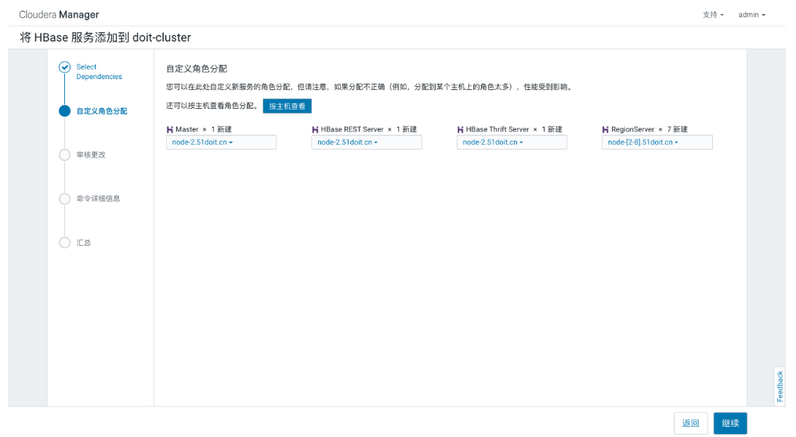Click the 自定义角色分配 heading
Screen dimensions: 796x437
197,68
